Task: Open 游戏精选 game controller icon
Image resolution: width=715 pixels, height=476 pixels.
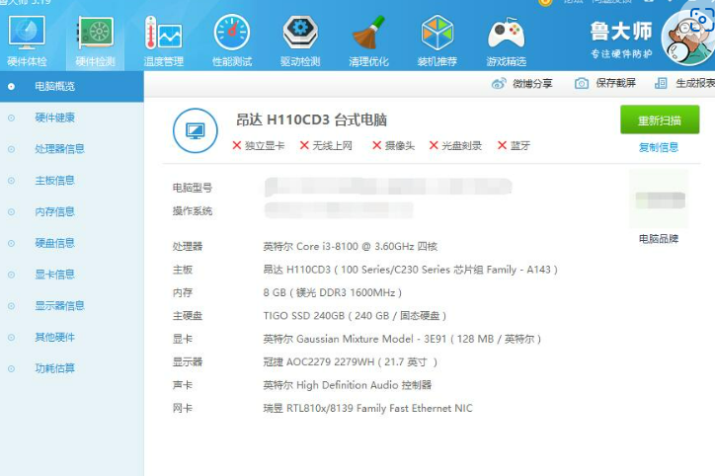Action: [x=506, y=38]
